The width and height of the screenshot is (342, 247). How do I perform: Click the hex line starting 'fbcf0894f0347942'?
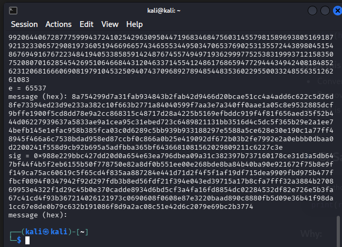(171, 181)
